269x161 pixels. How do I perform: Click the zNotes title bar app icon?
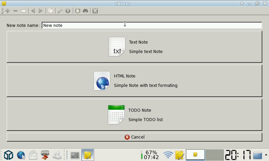(x=4, y=3)
